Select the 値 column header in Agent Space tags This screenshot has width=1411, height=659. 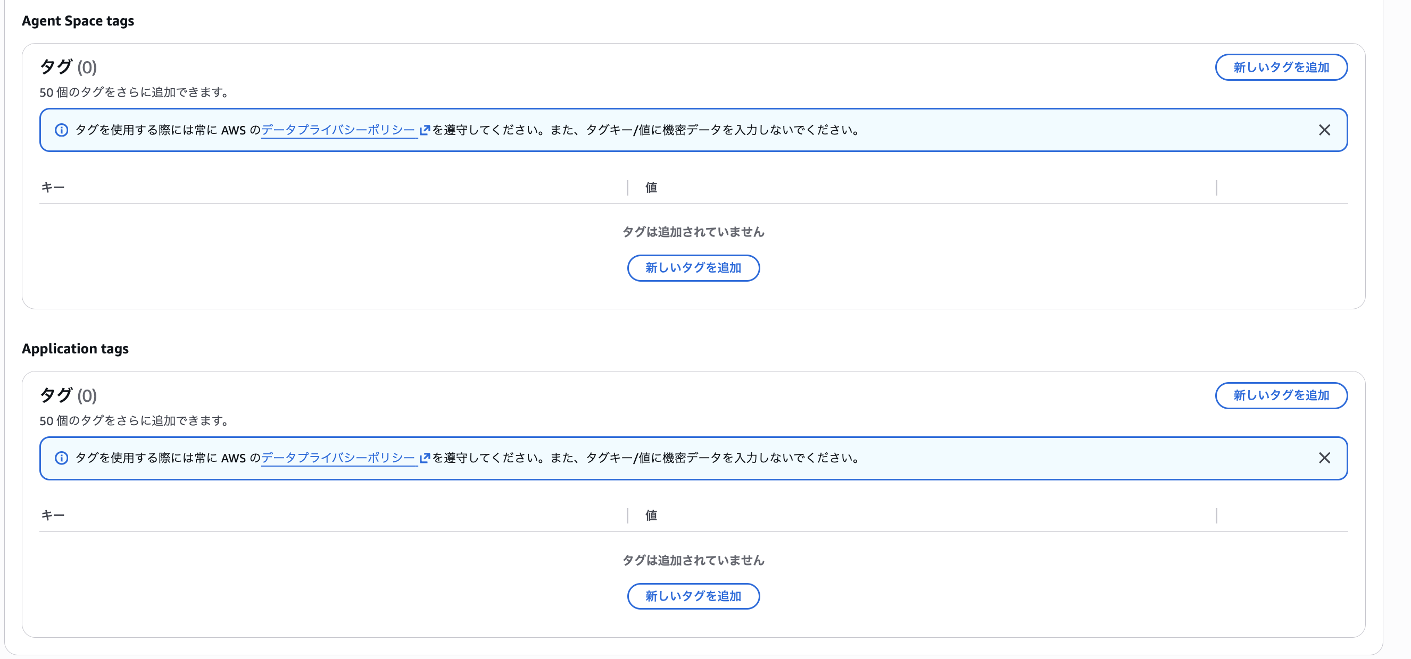651,187
